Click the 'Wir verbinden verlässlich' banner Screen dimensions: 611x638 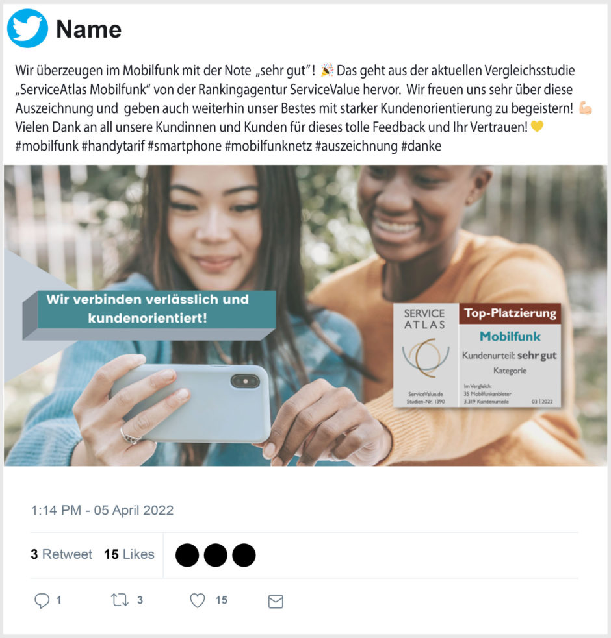tap(149, 315)
